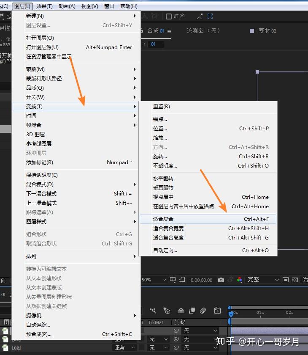Click the blue current-time indicator at 00s
Screen dimensions: 308x355
[230, 314]
